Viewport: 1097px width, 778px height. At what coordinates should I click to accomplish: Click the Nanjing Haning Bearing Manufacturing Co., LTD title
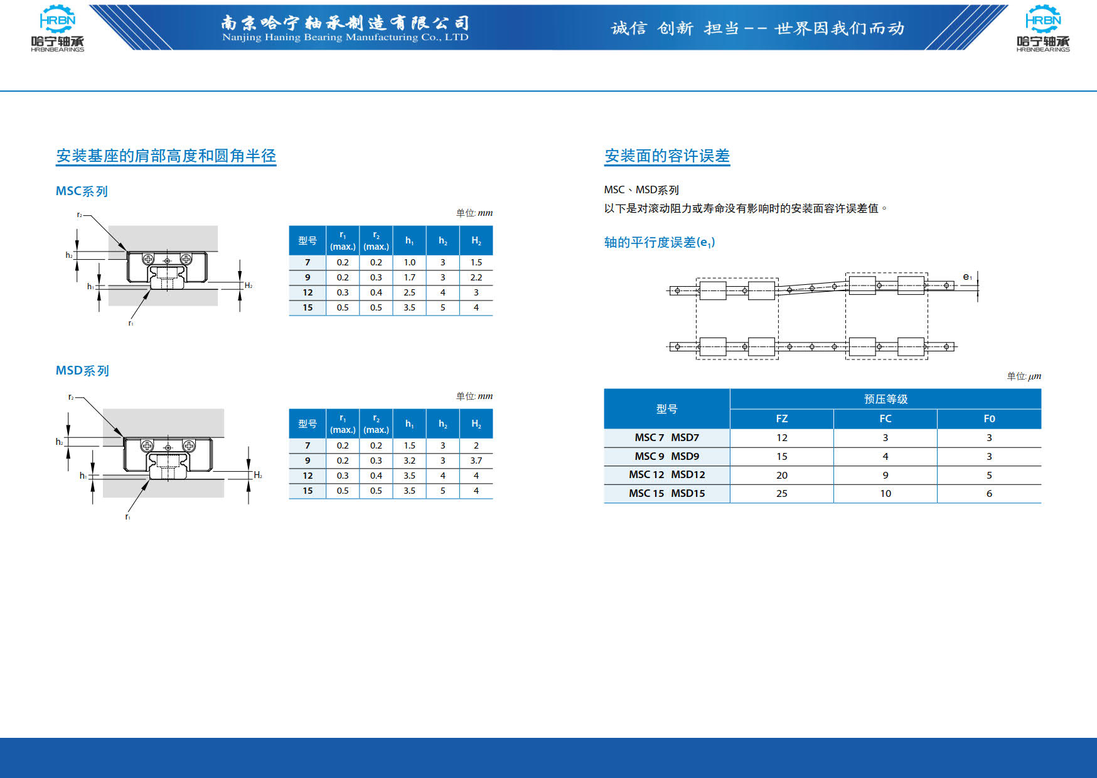345,37
